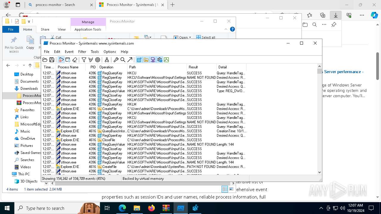Open a new browser tab with plus
381x214 pixels.
[172, 5]
